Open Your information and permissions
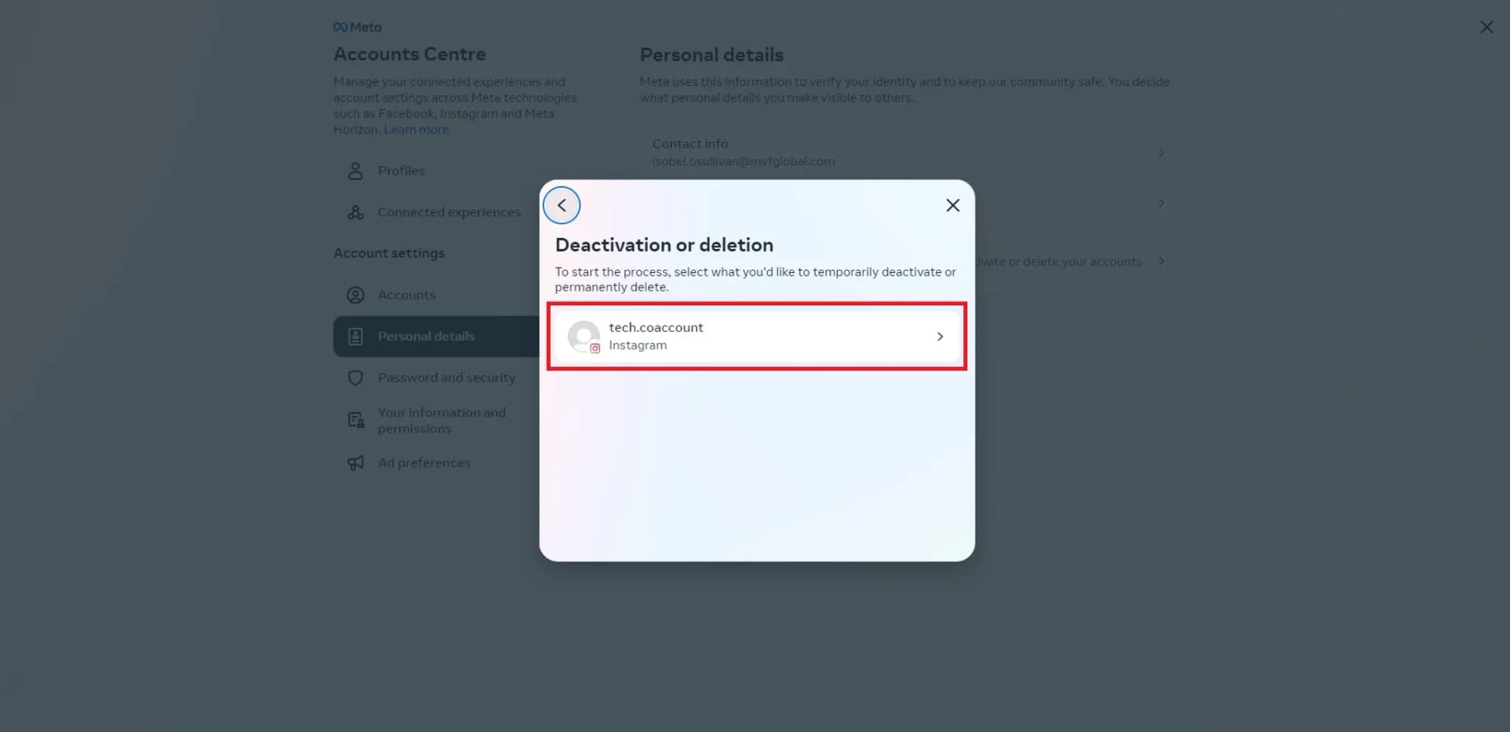1510x732 pixels. (441, 421)
